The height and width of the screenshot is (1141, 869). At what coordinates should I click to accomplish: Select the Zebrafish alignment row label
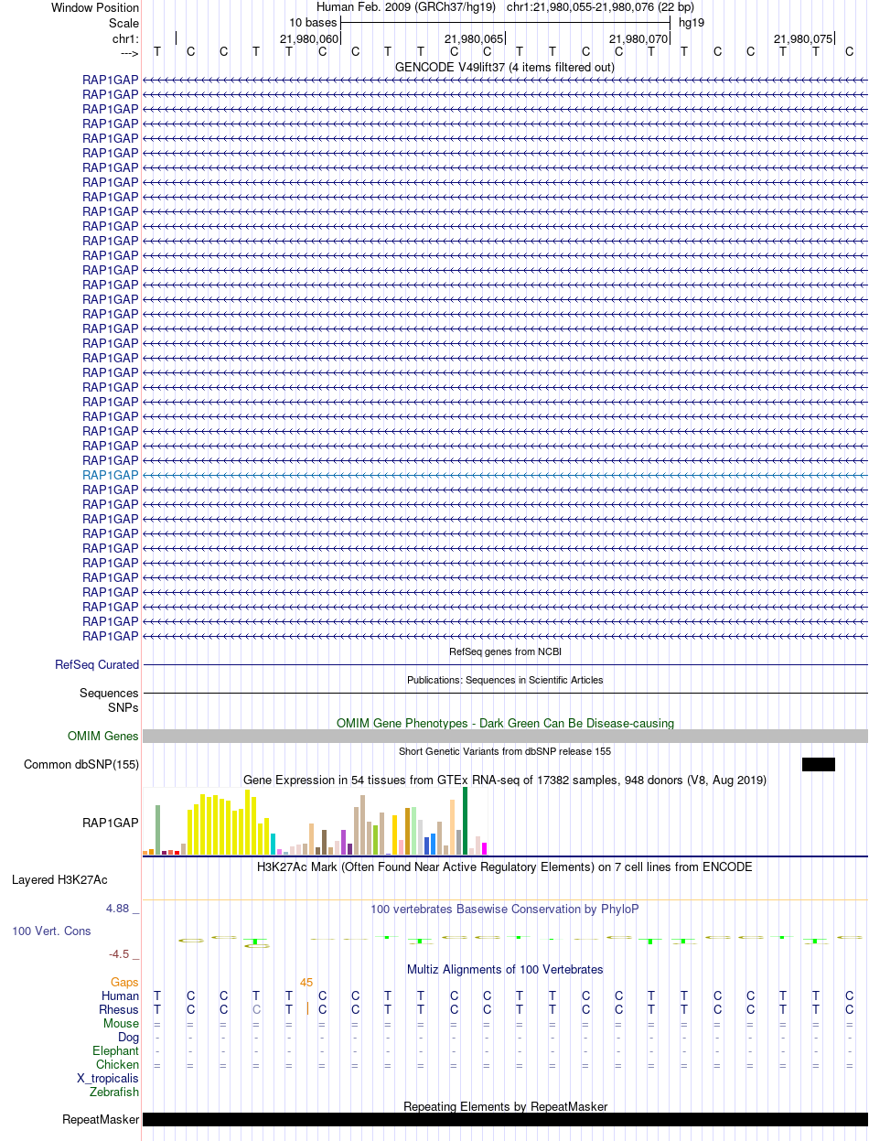pos(114,1092)
